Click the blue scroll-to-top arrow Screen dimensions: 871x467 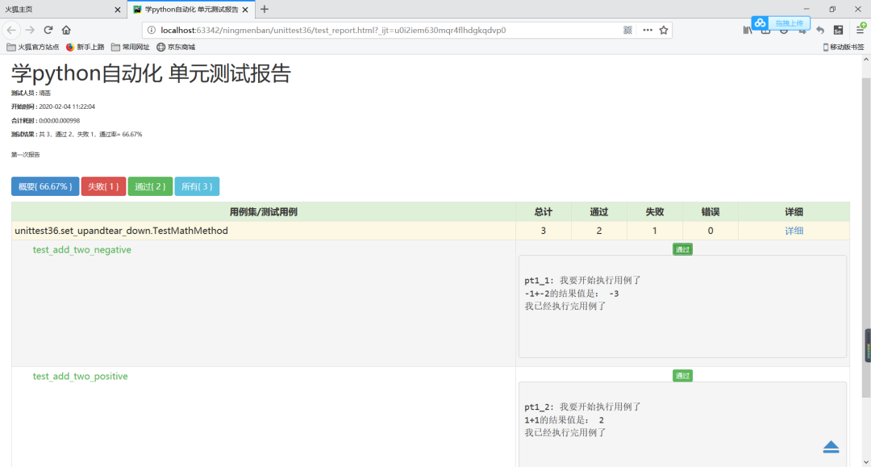pos(831,447)
